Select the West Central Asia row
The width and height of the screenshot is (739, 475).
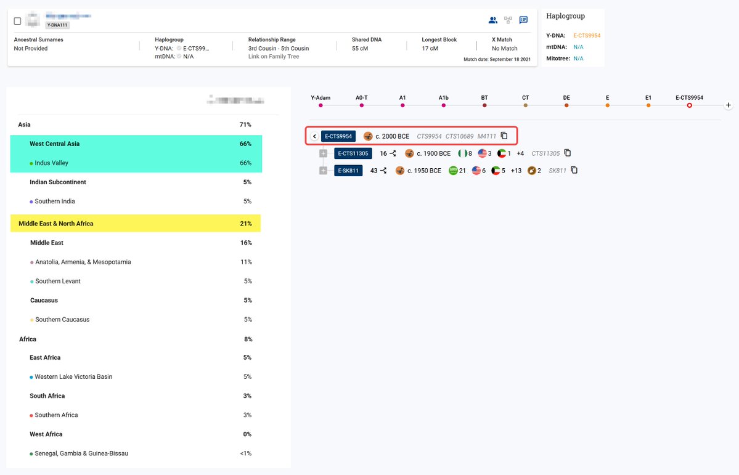(136, 144)
